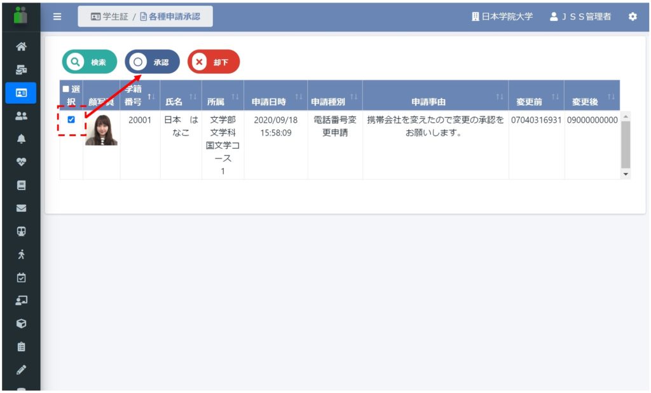651x393 pixels.
Task: Click the 学生証 breadcrumb
Action: pyautogui.click(x=109, y=17)
